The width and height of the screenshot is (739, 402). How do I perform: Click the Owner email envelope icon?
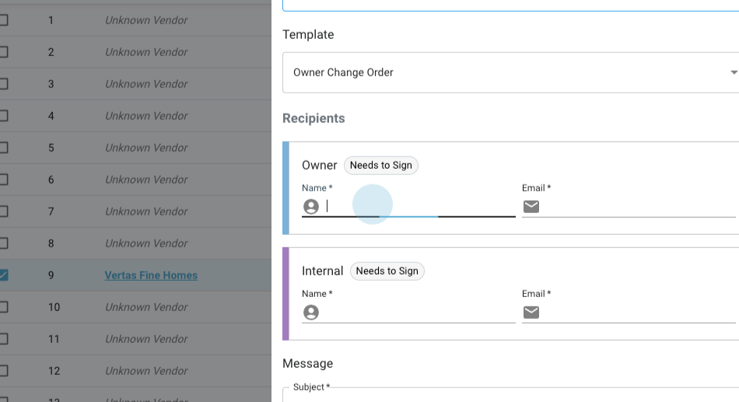[531, 207]
